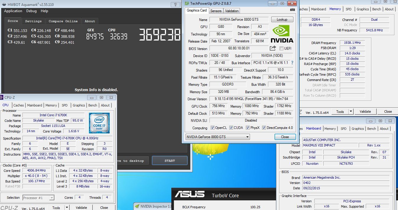Open the Help menu in Aquamark
Image resolution: width=398 pixels, height=210 pixels.
(44, 11)
